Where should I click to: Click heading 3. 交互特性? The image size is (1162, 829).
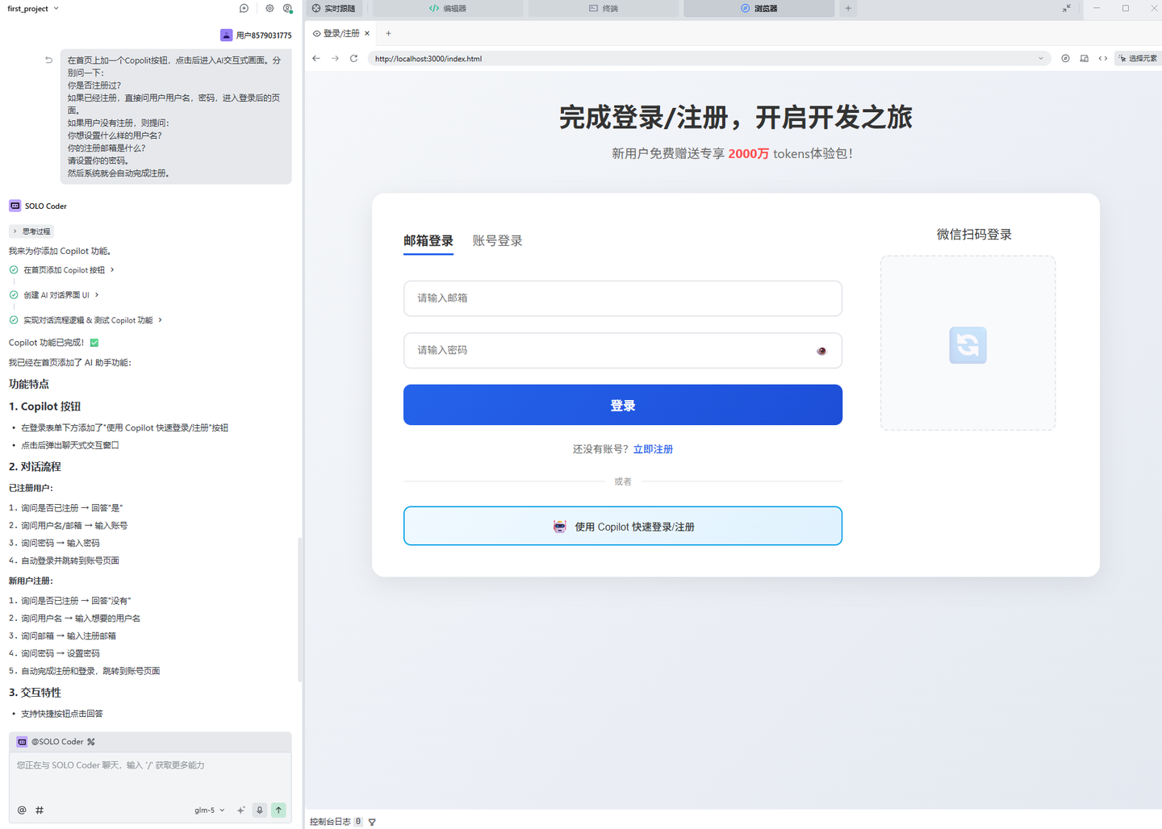click(35, 693)
